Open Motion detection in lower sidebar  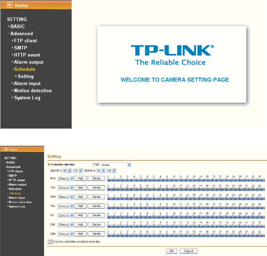pos(20,202)
